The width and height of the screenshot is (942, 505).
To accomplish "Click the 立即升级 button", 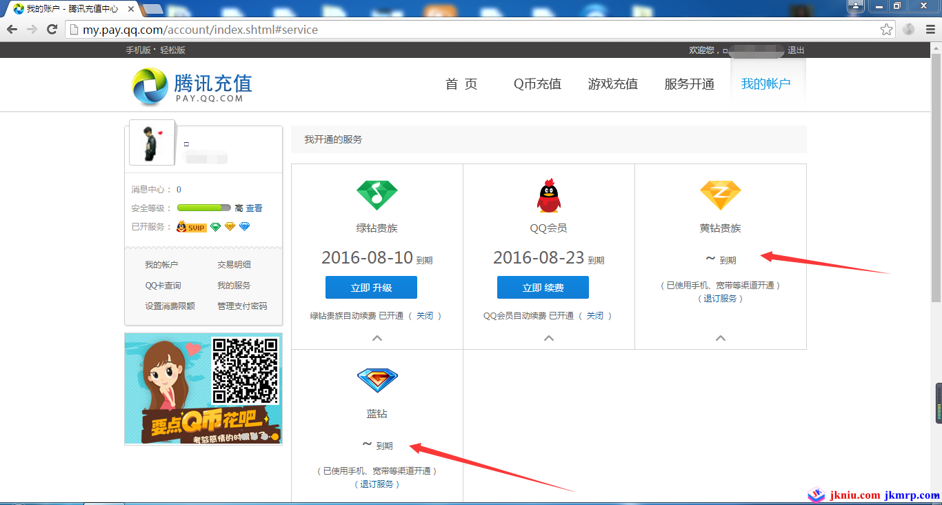I will tap(371, 288).
